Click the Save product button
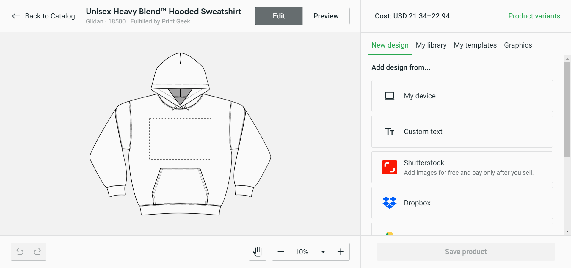The height and width of the screenshot is (268, 571). (x=465, y=252)
